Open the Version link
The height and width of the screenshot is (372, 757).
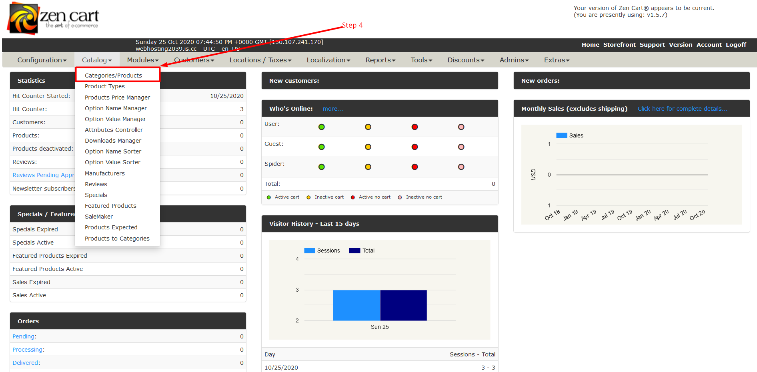coord(681,45)
